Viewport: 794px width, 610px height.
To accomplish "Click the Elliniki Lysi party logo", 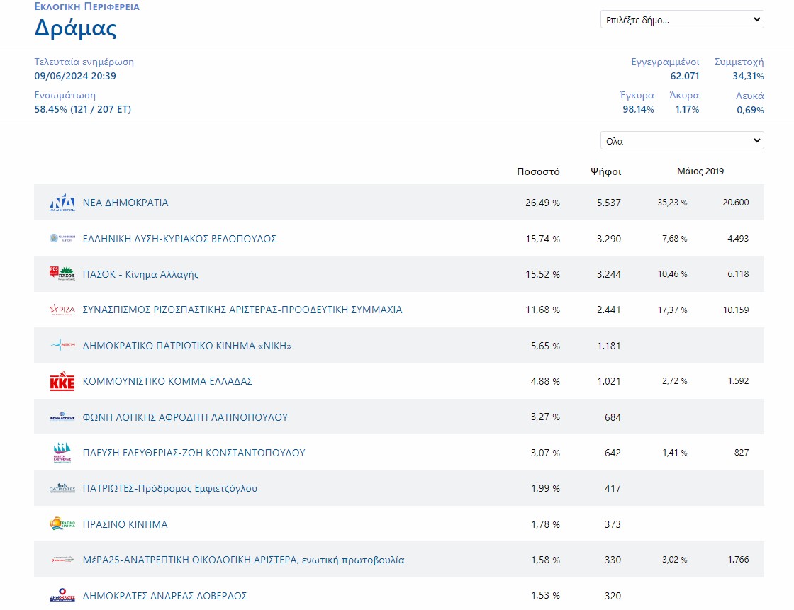I will [62, 239].
